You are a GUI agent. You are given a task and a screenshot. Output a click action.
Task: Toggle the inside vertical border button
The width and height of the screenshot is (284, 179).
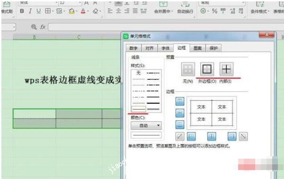(x=212, y=136)
